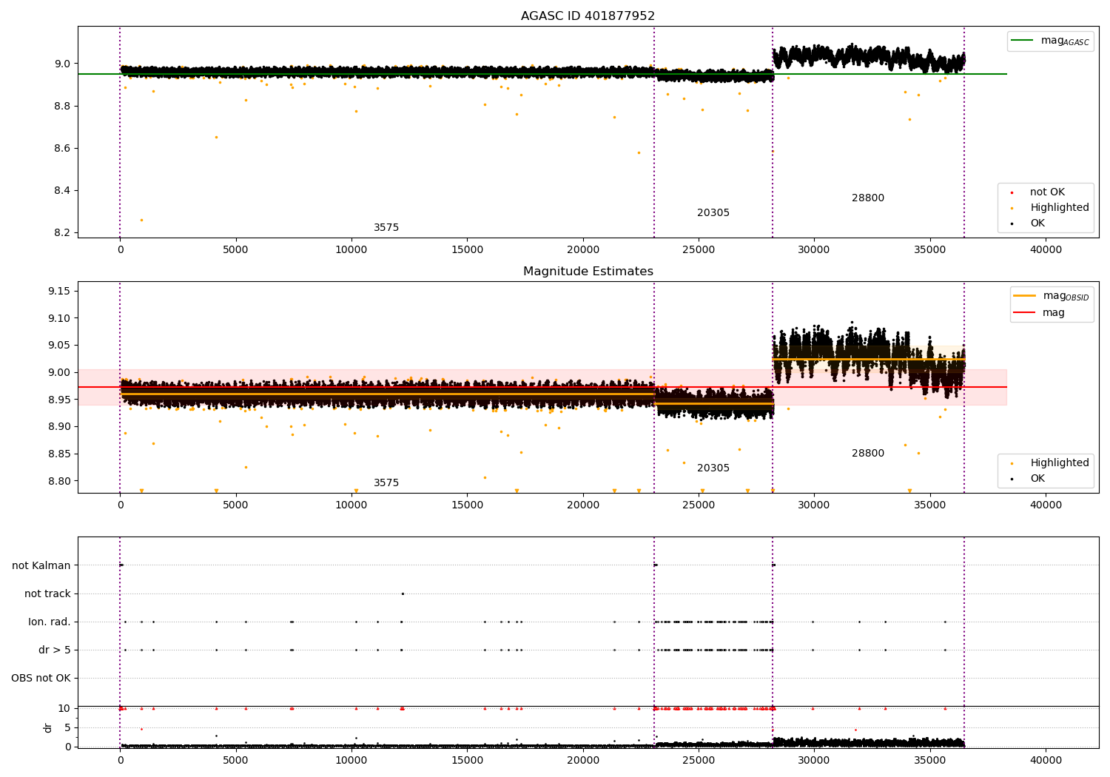Click the 'Ion. rad.' axis label
The image size is (1110, 777).
pos(50,622)
